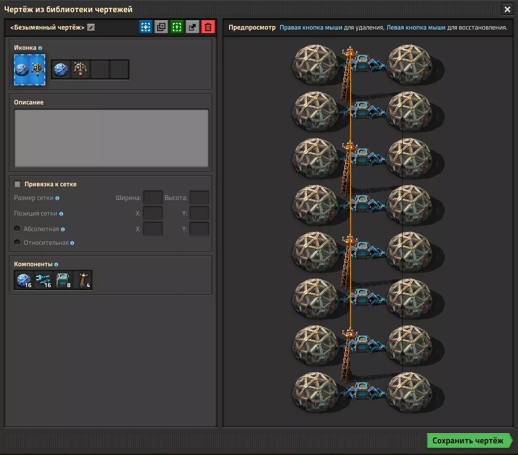Open the info icon beside Относительная
Image resolution: width=518 pixels, height=455 pixels.
pos(72,243)
